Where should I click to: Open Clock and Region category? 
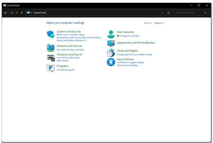127,51
